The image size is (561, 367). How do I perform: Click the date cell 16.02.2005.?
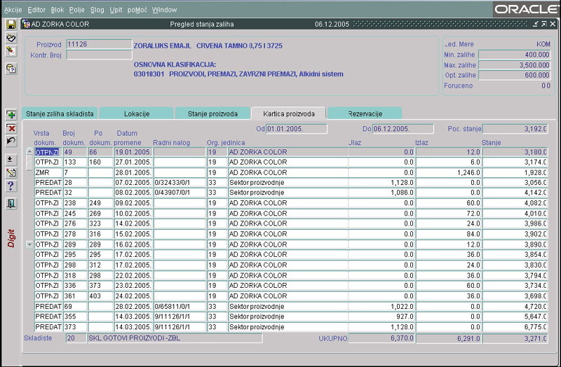click(133, 245)
